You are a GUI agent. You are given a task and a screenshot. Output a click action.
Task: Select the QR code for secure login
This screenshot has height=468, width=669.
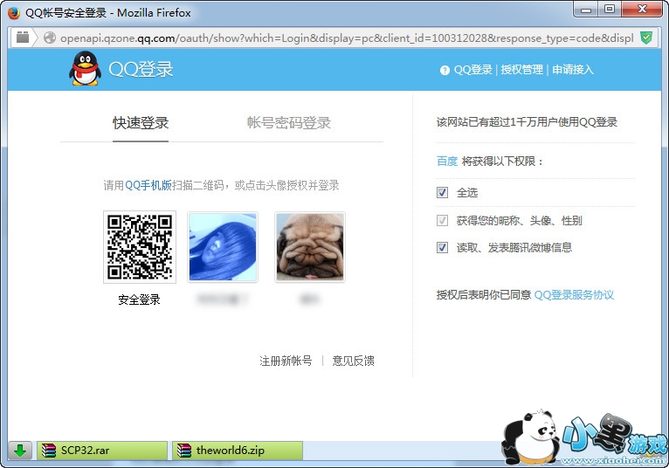140,247
